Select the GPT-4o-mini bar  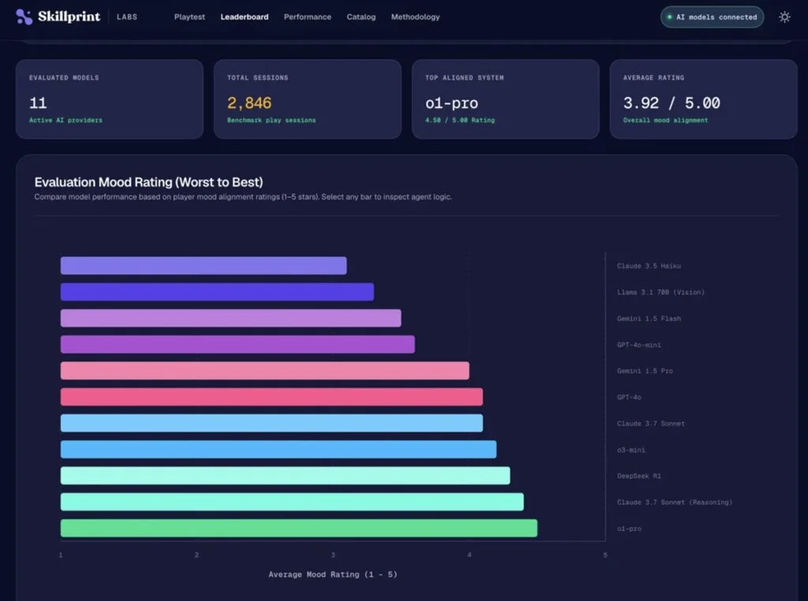point(238,345)
